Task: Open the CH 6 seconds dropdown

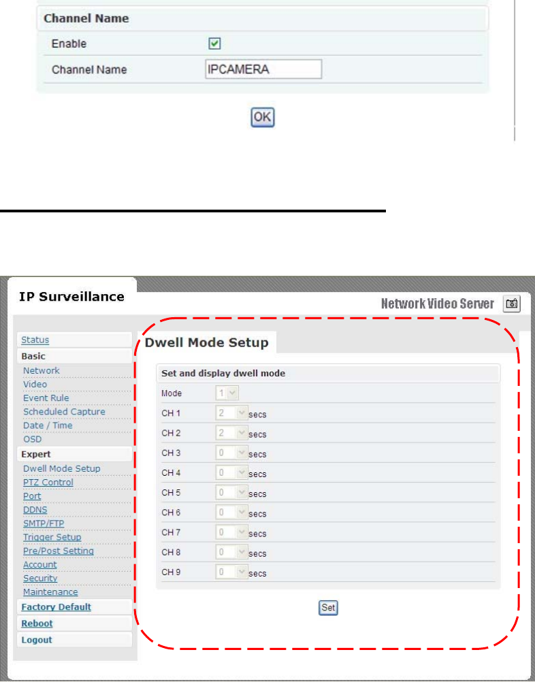Action: (x=232, y=513)
